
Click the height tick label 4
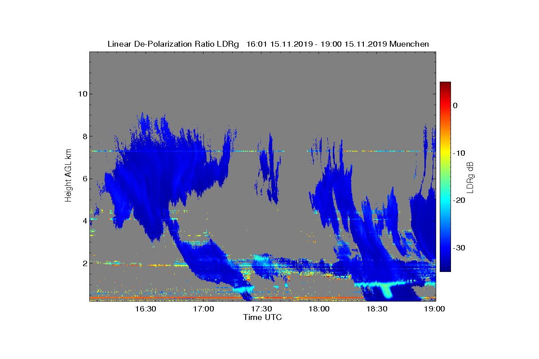[x=84, y=221]
